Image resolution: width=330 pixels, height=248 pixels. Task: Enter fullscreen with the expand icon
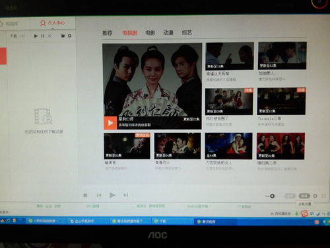pyautogui.click(x=323, y=196)
